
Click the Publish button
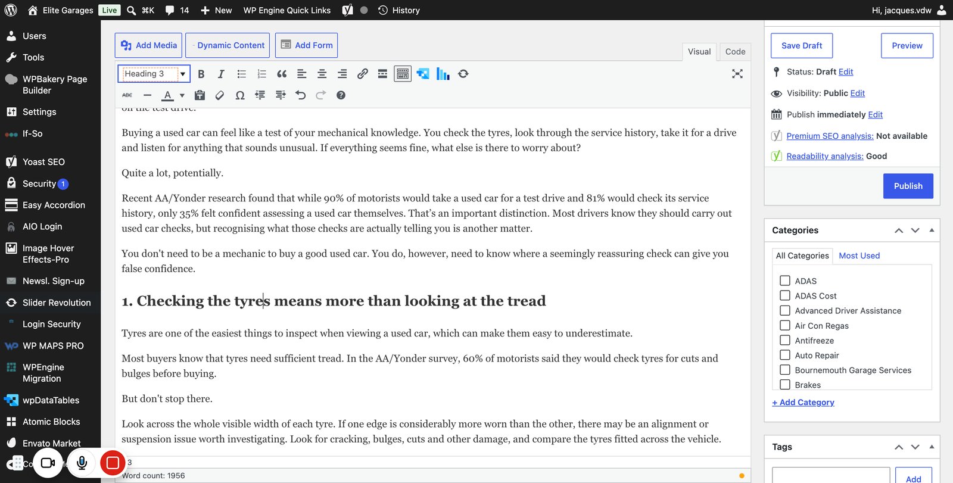pos(908,186)
